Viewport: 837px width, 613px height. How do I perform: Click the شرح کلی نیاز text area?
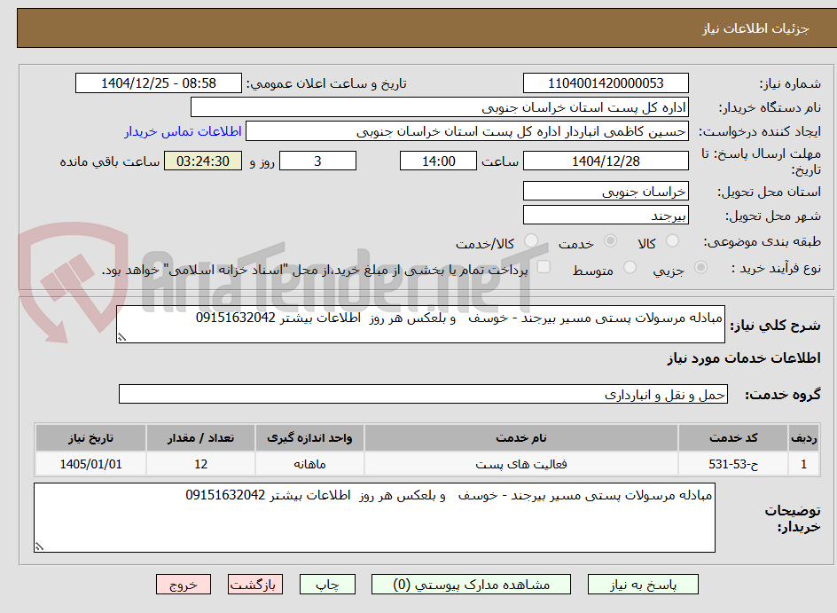point(420,324)
